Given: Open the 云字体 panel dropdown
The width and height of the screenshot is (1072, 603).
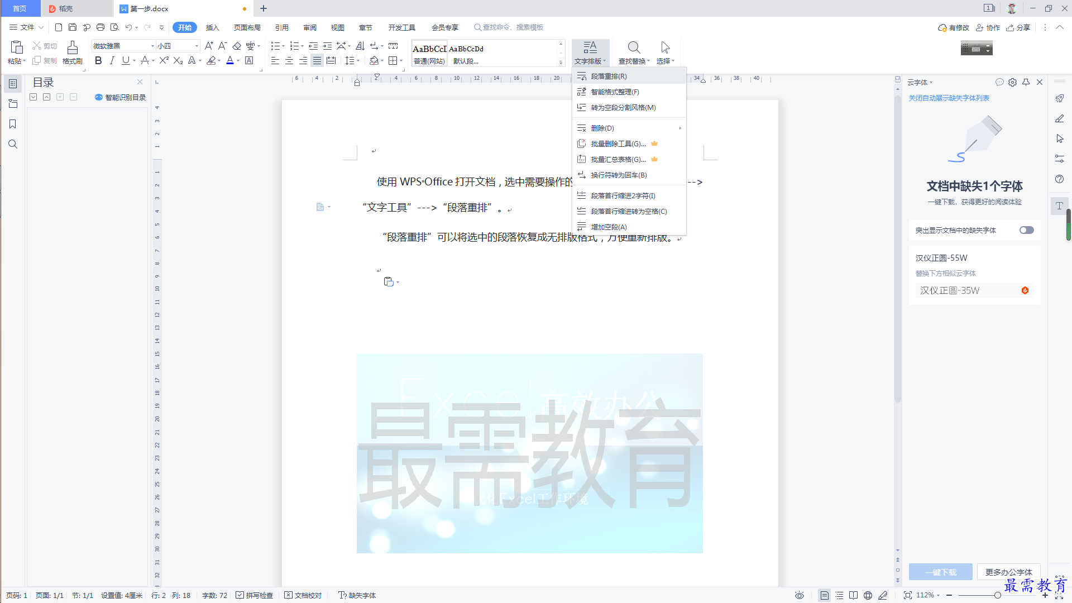Looking at the screenshot, I should click(920, 82).
